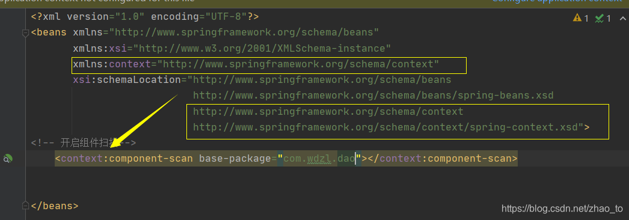The width and height of the screenshot is (629, 220).
Task: Expand the inspection widget chevron
Action: click(622, 18)
